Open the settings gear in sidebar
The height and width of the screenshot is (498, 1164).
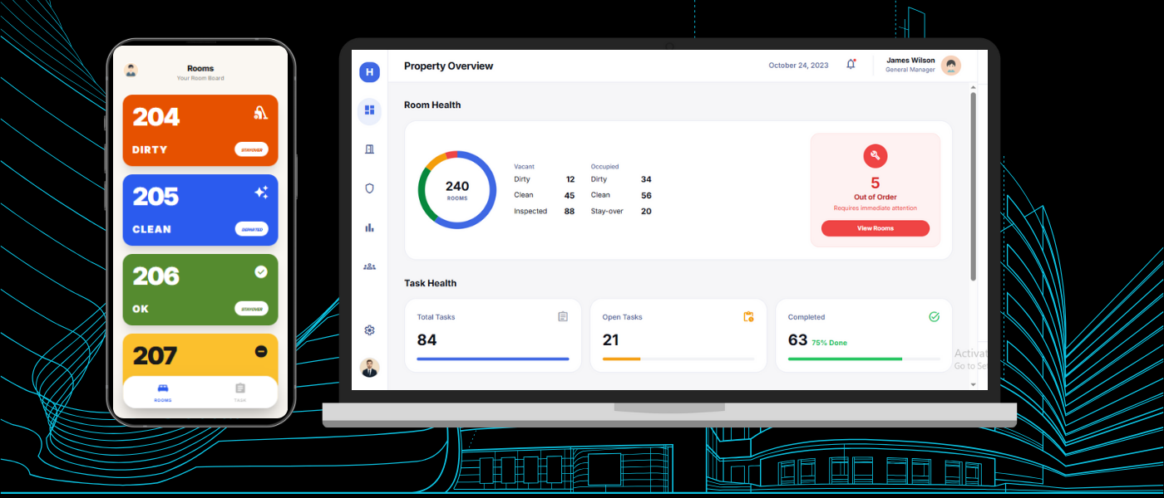[x=369, y=330]
